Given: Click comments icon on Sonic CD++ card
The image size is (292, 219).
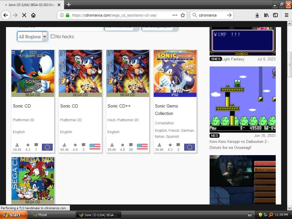Looking at the screenshot, I should [131, 145].
